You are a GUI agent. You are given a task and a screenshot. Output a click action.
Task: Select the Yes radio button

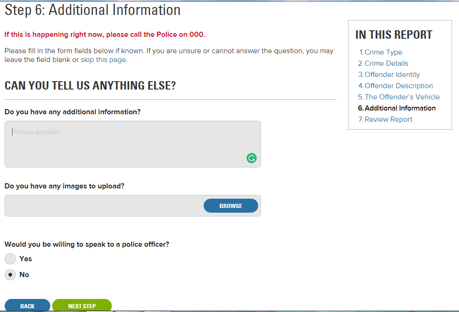pyautogui.click(x=10, y=259)
